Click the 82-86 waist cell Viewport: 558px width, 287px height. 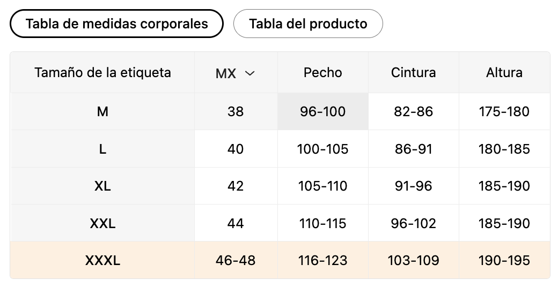tap(414, 111)
